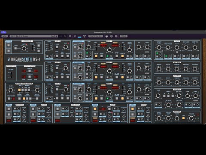Screen dimensions: 206x155
Task: Open the preset name dropdown
Action: point(34,36)
